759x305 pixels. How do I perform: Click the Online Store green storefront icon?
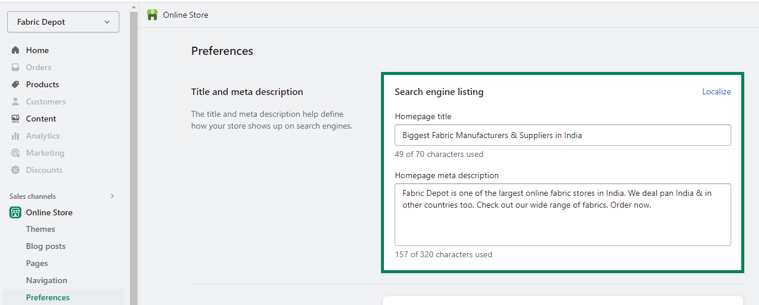pos(15,212)
